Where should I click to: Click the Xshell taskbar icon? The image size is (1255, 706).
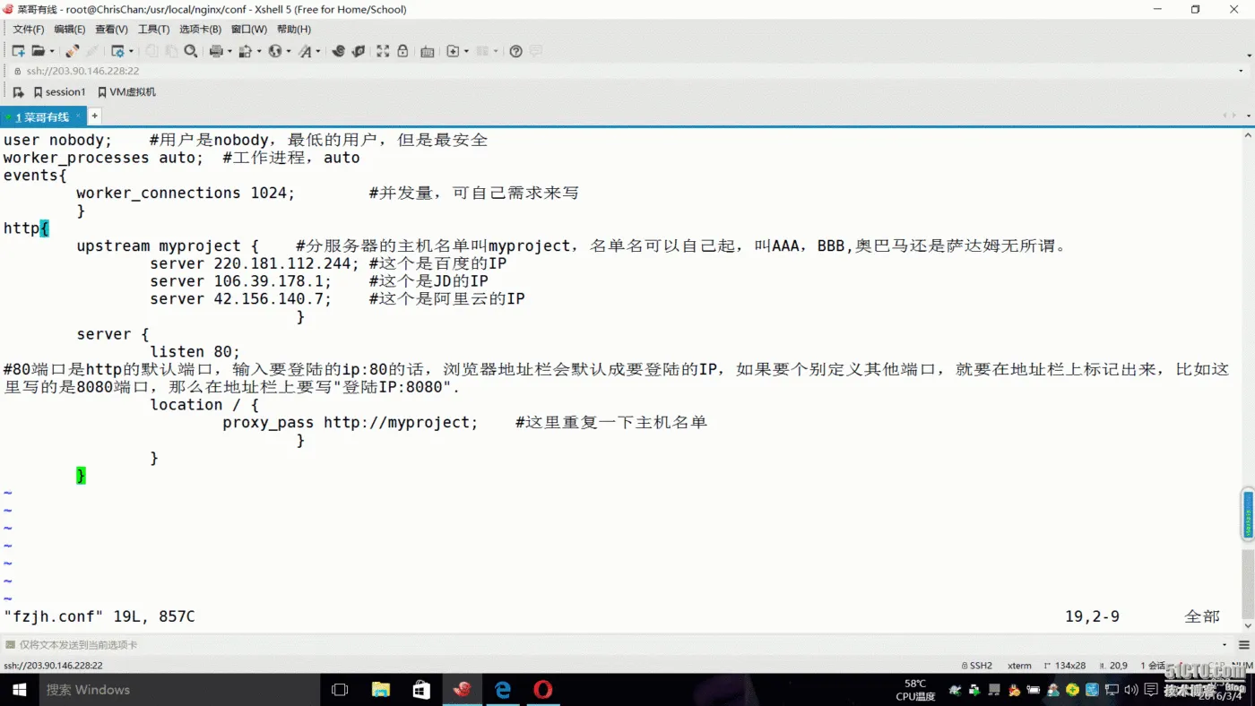[x=463, y=690]
